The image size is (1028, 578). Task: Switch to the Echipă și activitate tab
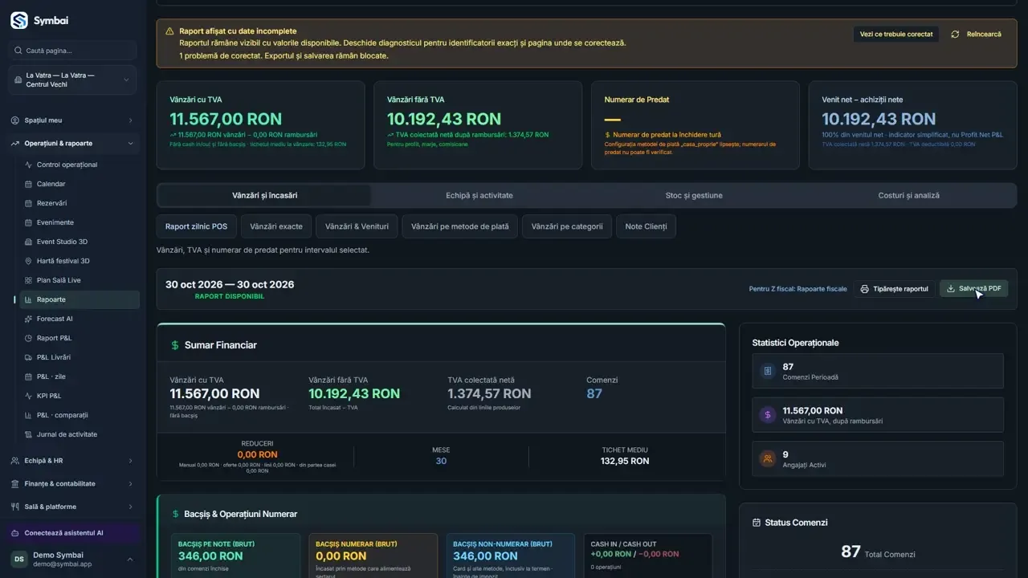pos(479,195)
